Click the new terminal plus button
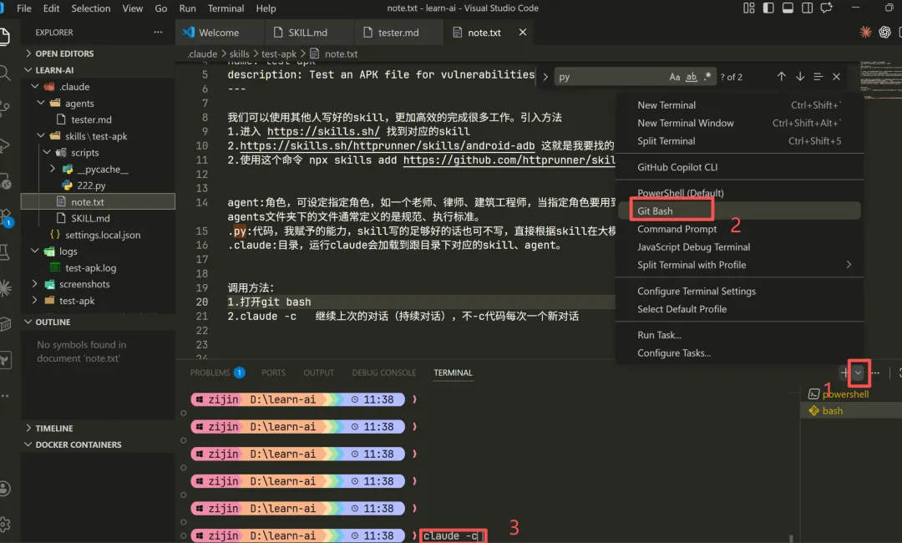902x543 pixels. [844, 373]
